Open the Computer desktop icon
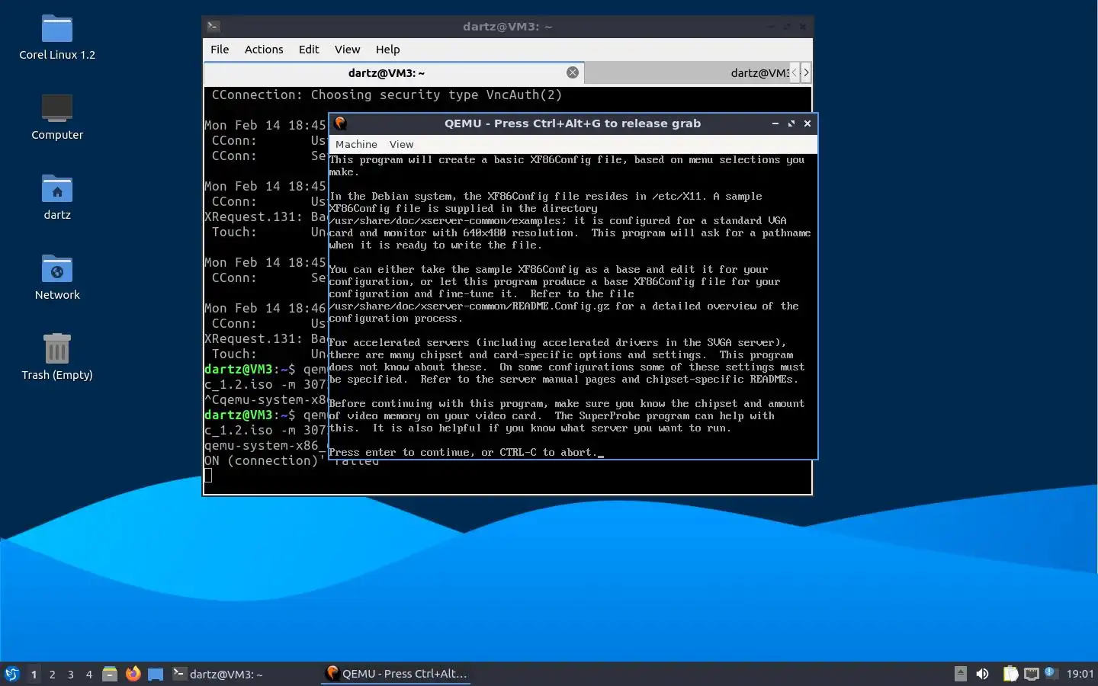Screen dimensions: 1098x686 (57, 117)
